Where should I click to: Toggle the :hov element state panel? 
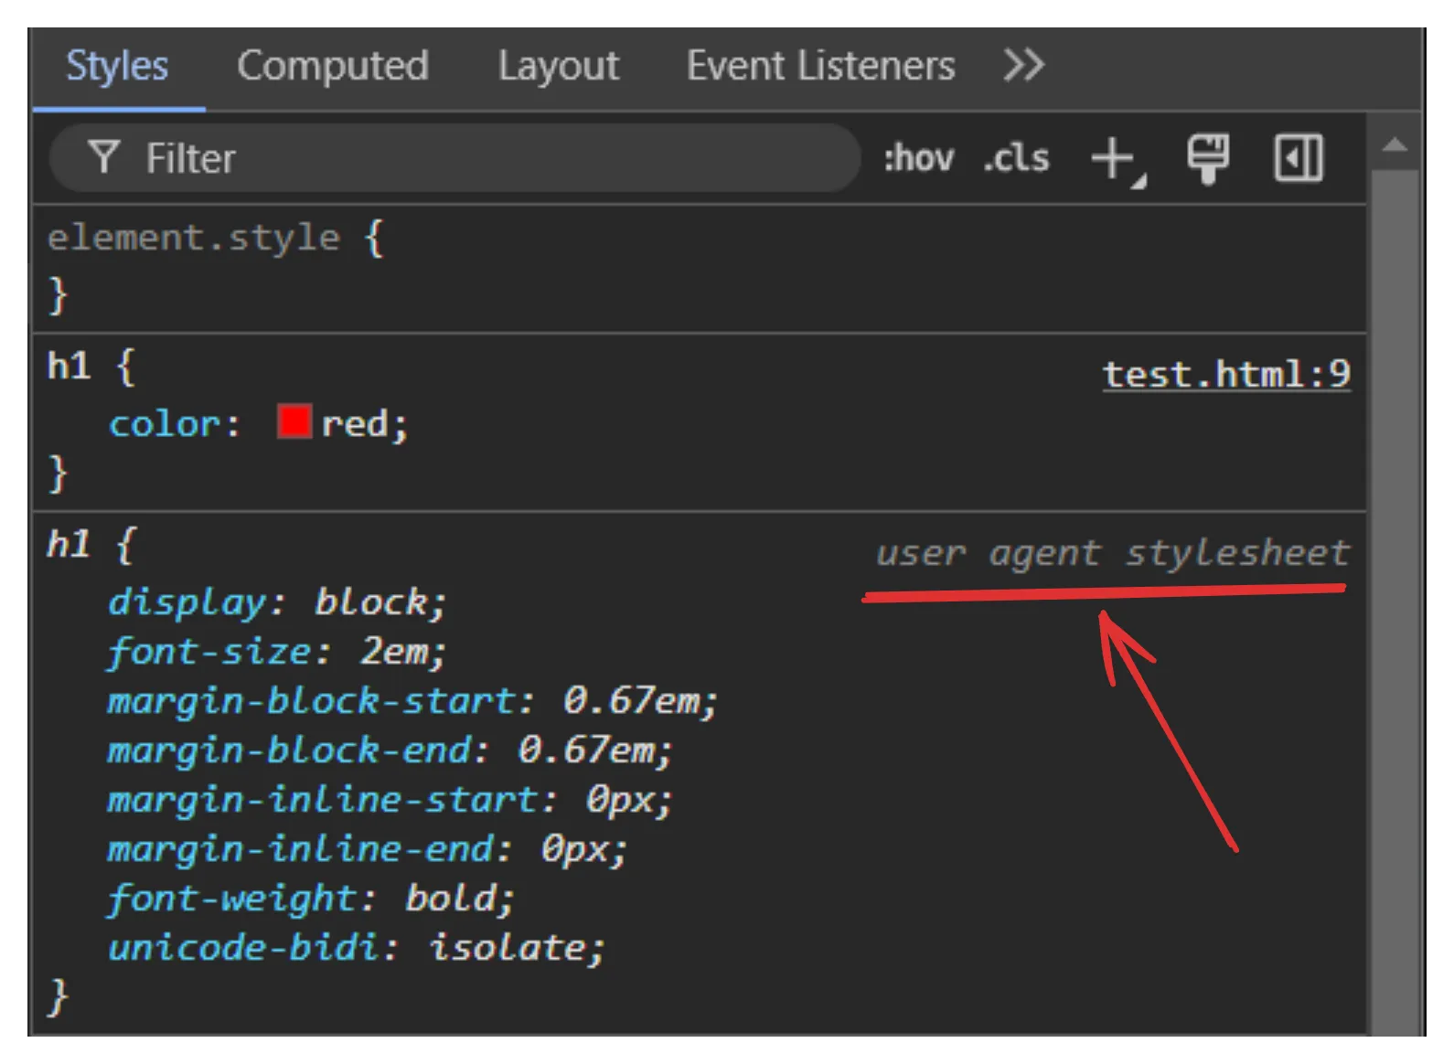[x=918, y=158]
